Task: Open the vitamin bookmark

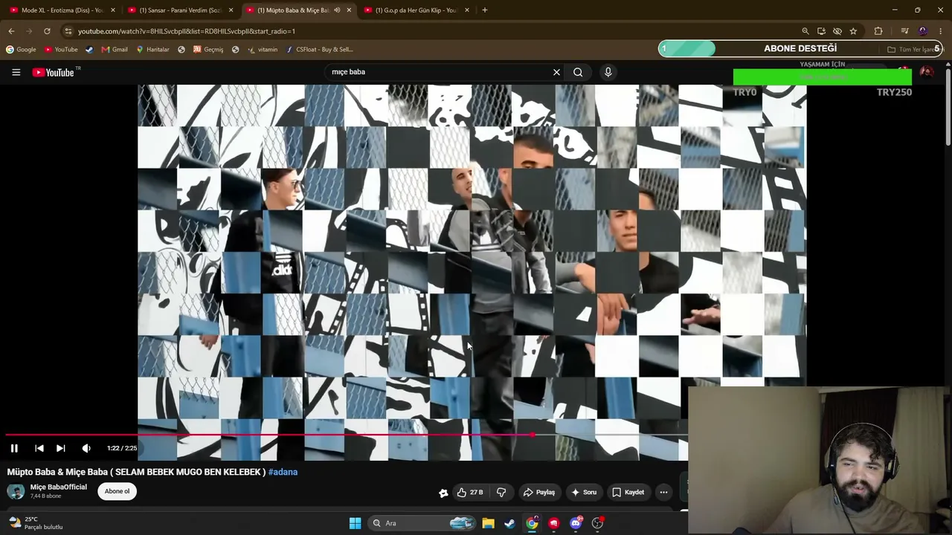Action: pos(263,50)
